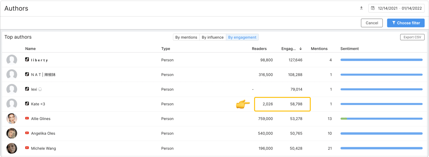Open the calendar date range picker
Viewport: 429px width, 157px height.
[396, 8]
